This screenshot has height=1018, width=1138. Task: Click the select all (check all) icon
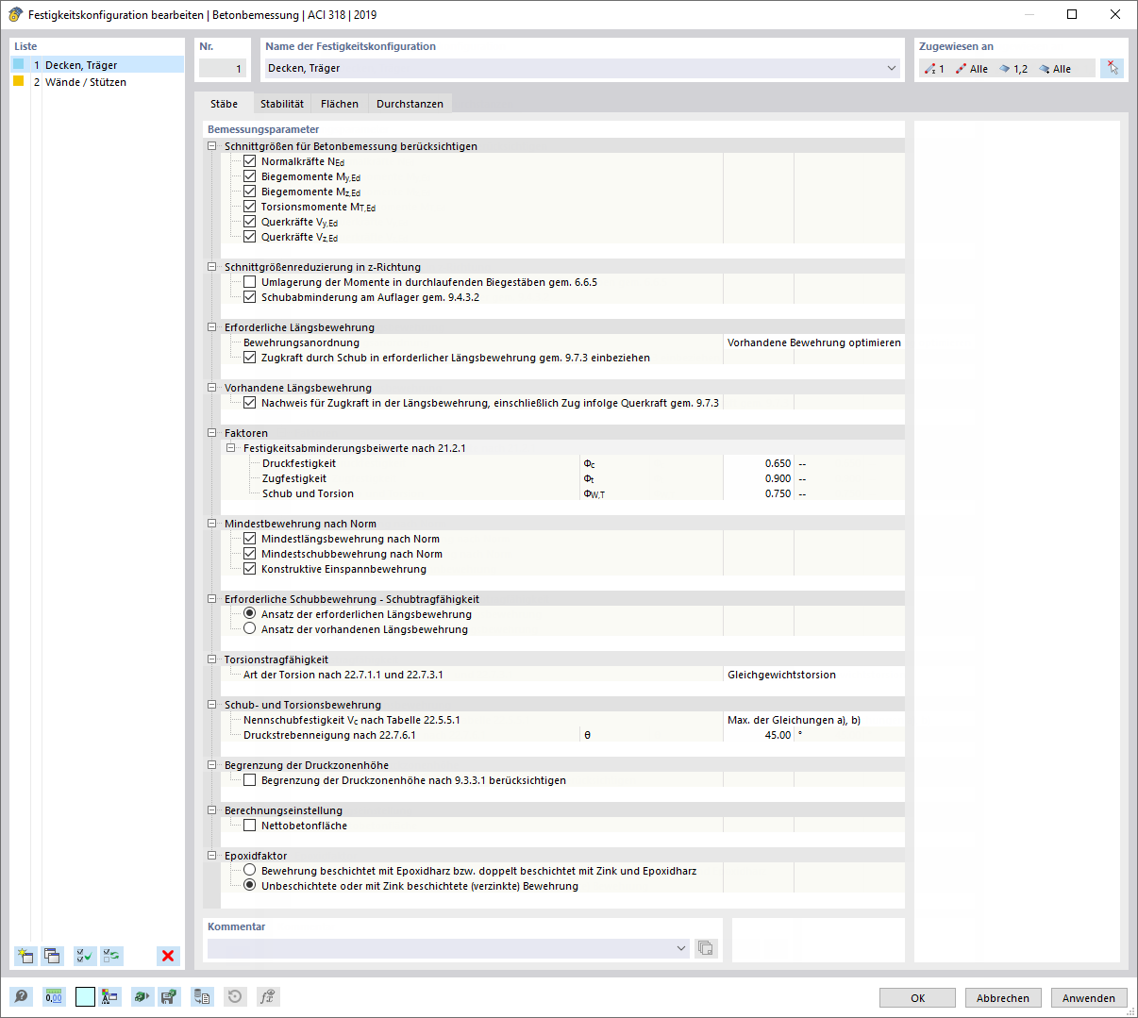pyautogui.click(x=85, y=956)
